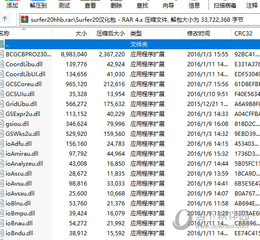This screenshot has height=240, width=260.
Task: Click modified time 2016/1/6 15:32
Action: point(208,154)
